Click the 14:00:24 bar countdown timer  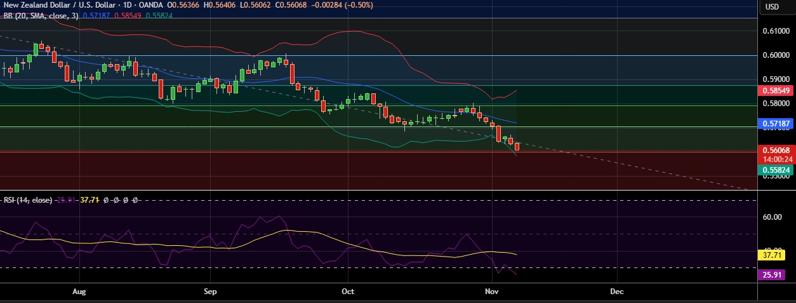776,159
